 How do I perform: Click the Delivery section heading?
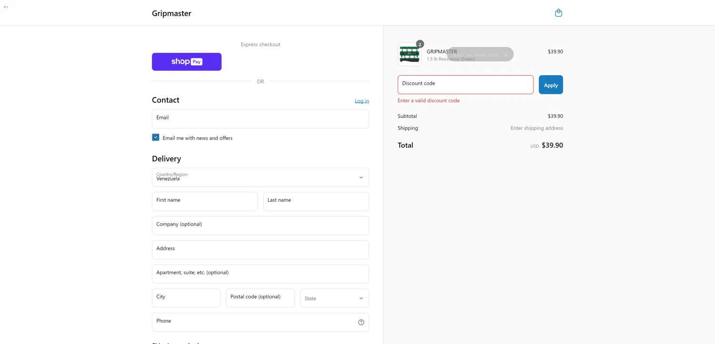point(166,159)
